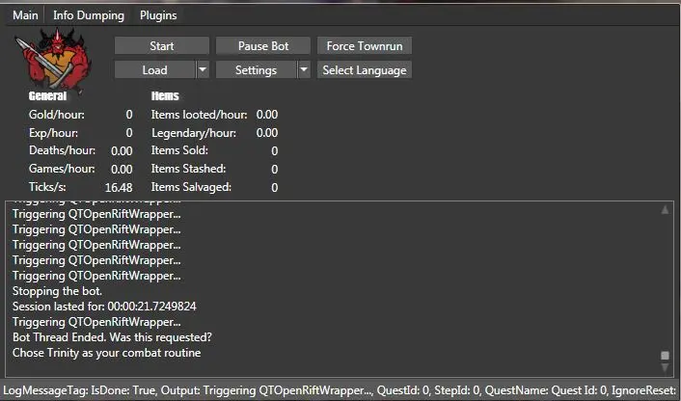
Task: Go to the Plugins tab
Action: (158, 15)
